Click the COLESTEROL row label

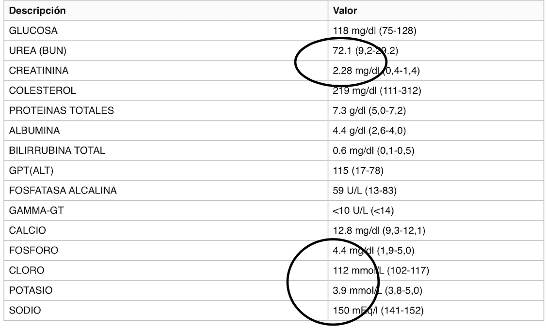[x=42, y=90]
